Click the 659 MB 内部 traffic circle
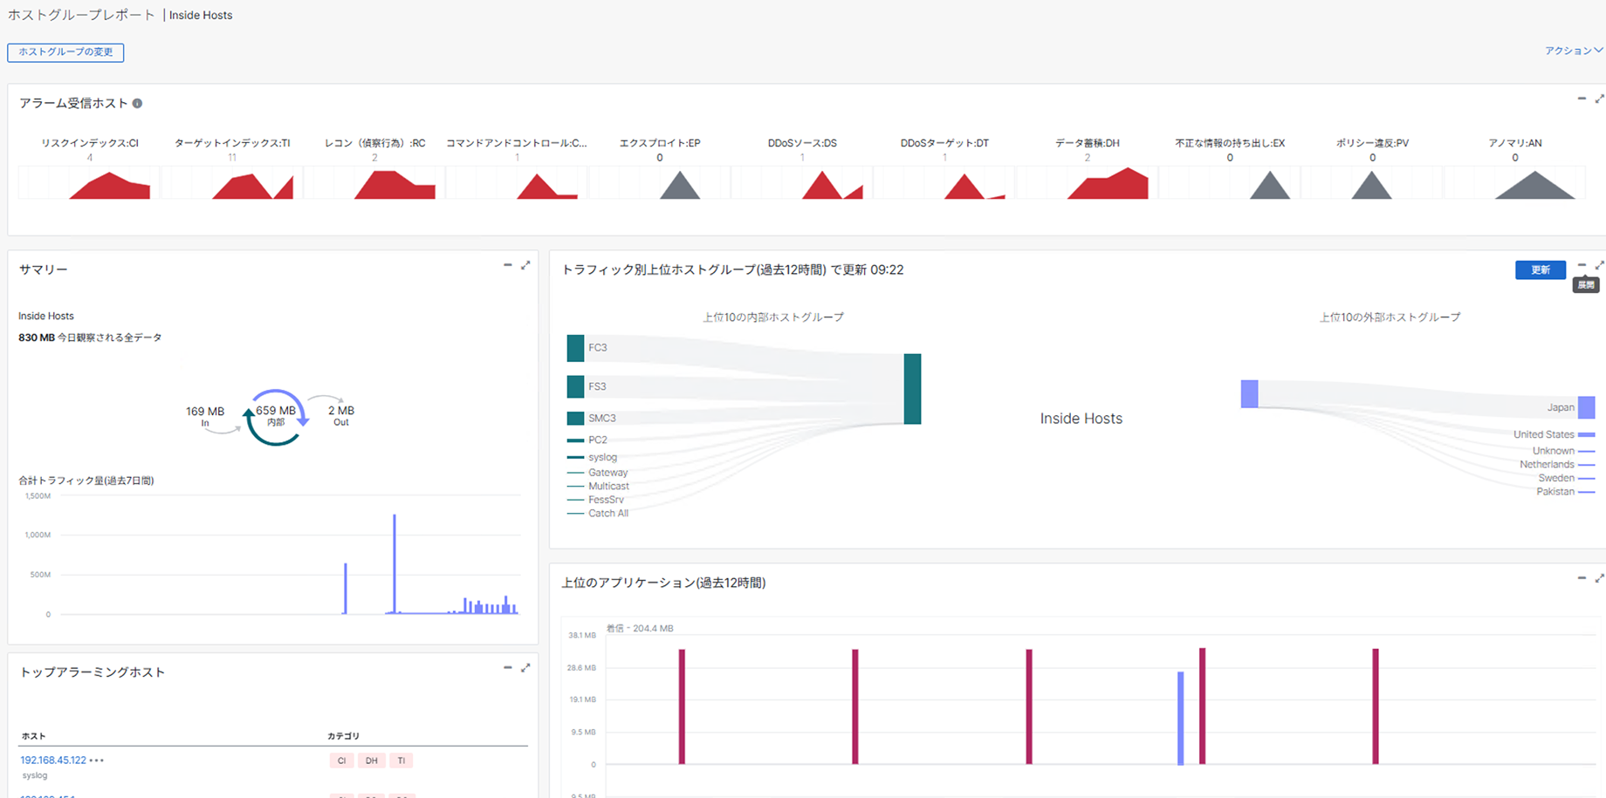This screenshot has width=1606, height=798. tap(276, 417)
